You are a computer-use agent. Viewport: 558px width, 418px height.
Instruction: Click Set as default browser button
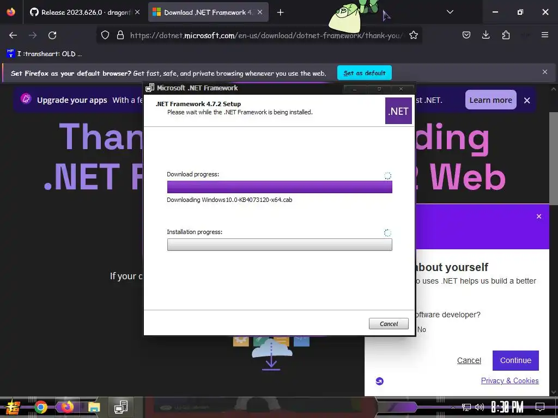(365, 73)
